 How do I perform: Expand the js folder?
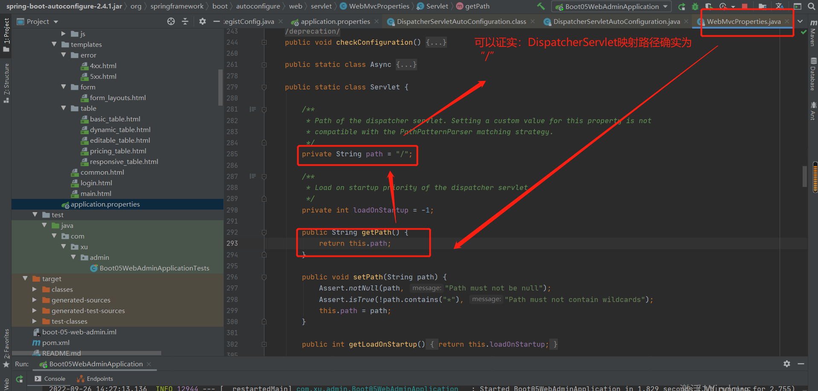[64, 34]
